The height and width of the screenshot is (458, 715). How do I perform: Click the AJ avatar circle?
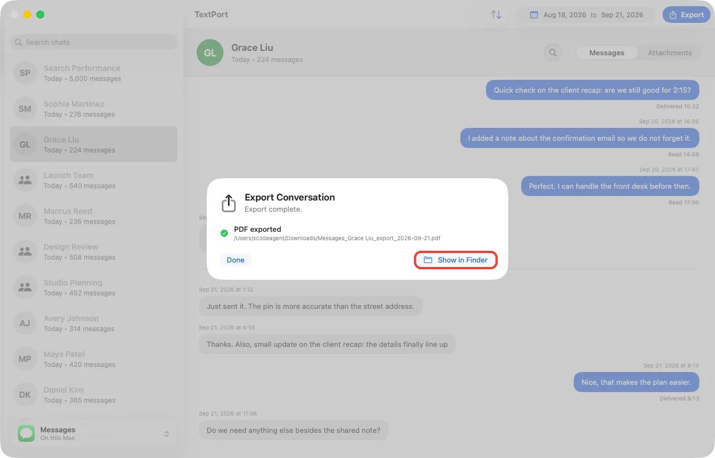tap(25, 323)
